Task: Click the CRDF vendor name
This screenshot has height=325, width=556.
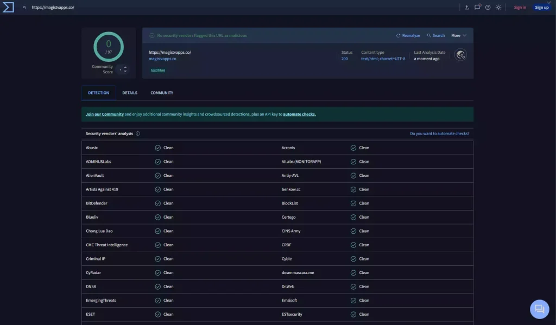Action: [x=287, y=245]
